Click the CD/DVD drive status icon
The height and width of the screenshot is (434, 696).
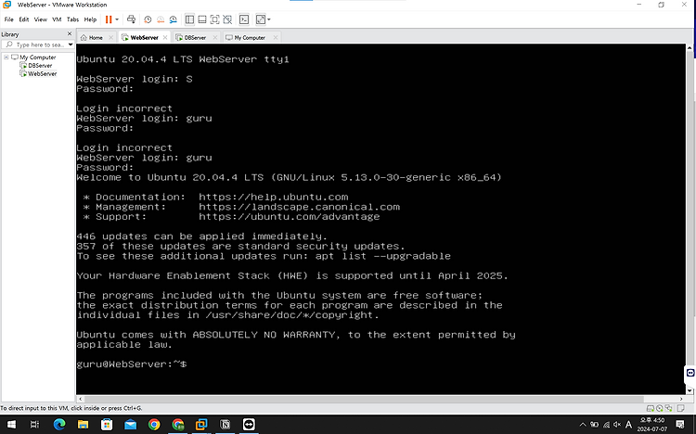point(660,409)
